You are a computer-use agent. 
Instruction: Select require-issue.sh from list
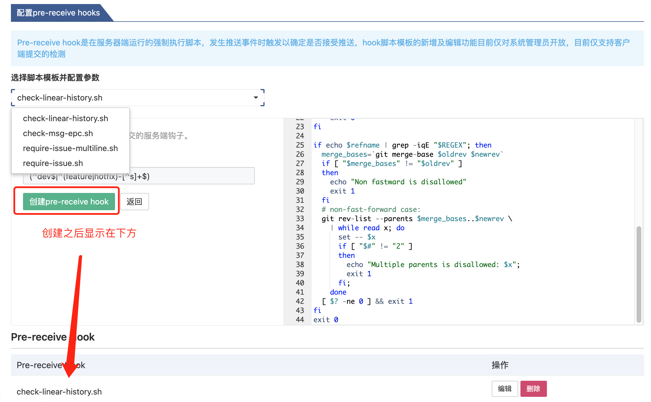pos(53,163)
